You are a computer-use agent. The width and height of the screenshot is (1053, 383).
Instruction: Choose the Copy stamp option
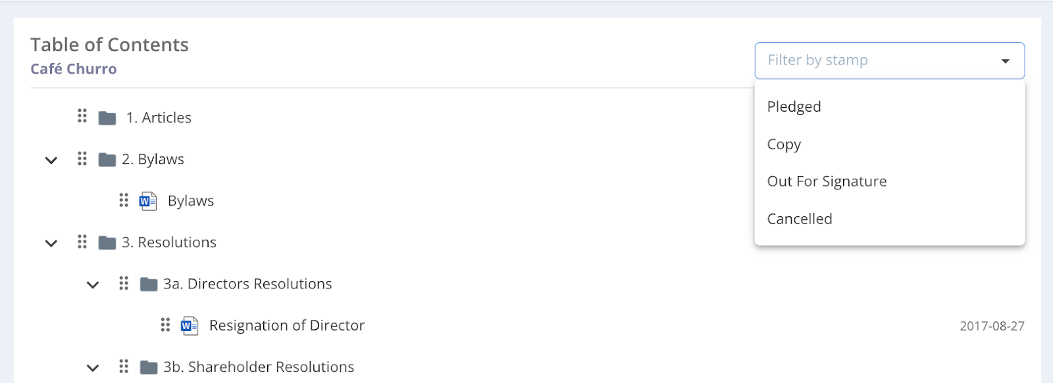coord(784,145)
